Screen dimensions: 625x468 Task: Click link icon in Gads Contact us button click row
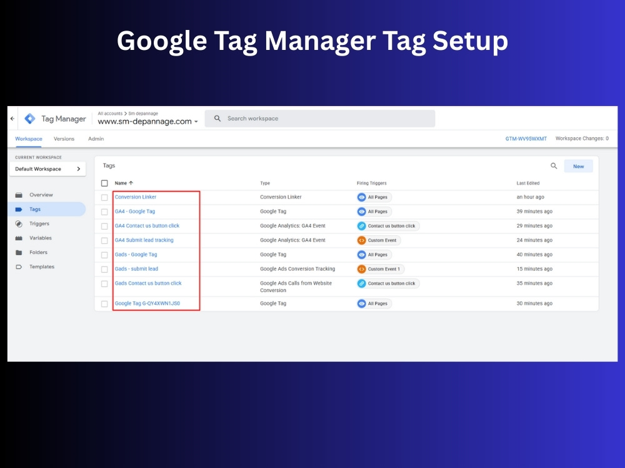[361, 283]
